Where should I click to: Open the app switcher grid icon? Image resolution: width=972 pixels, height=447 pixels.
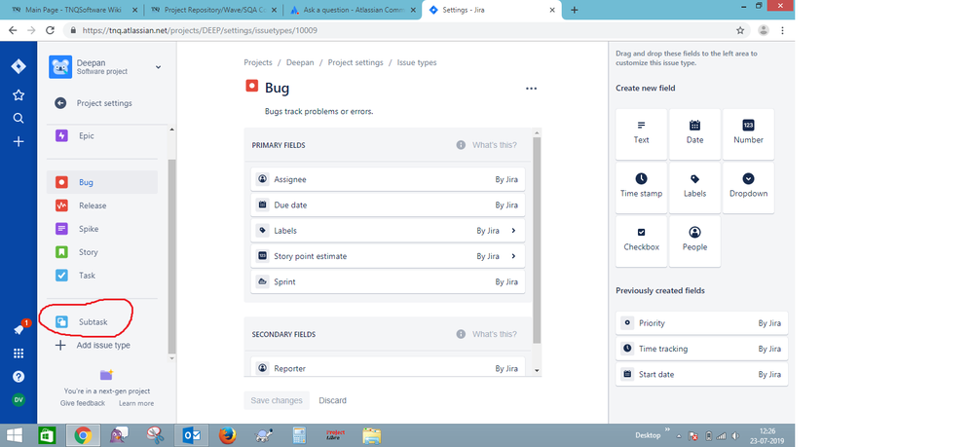19,354
